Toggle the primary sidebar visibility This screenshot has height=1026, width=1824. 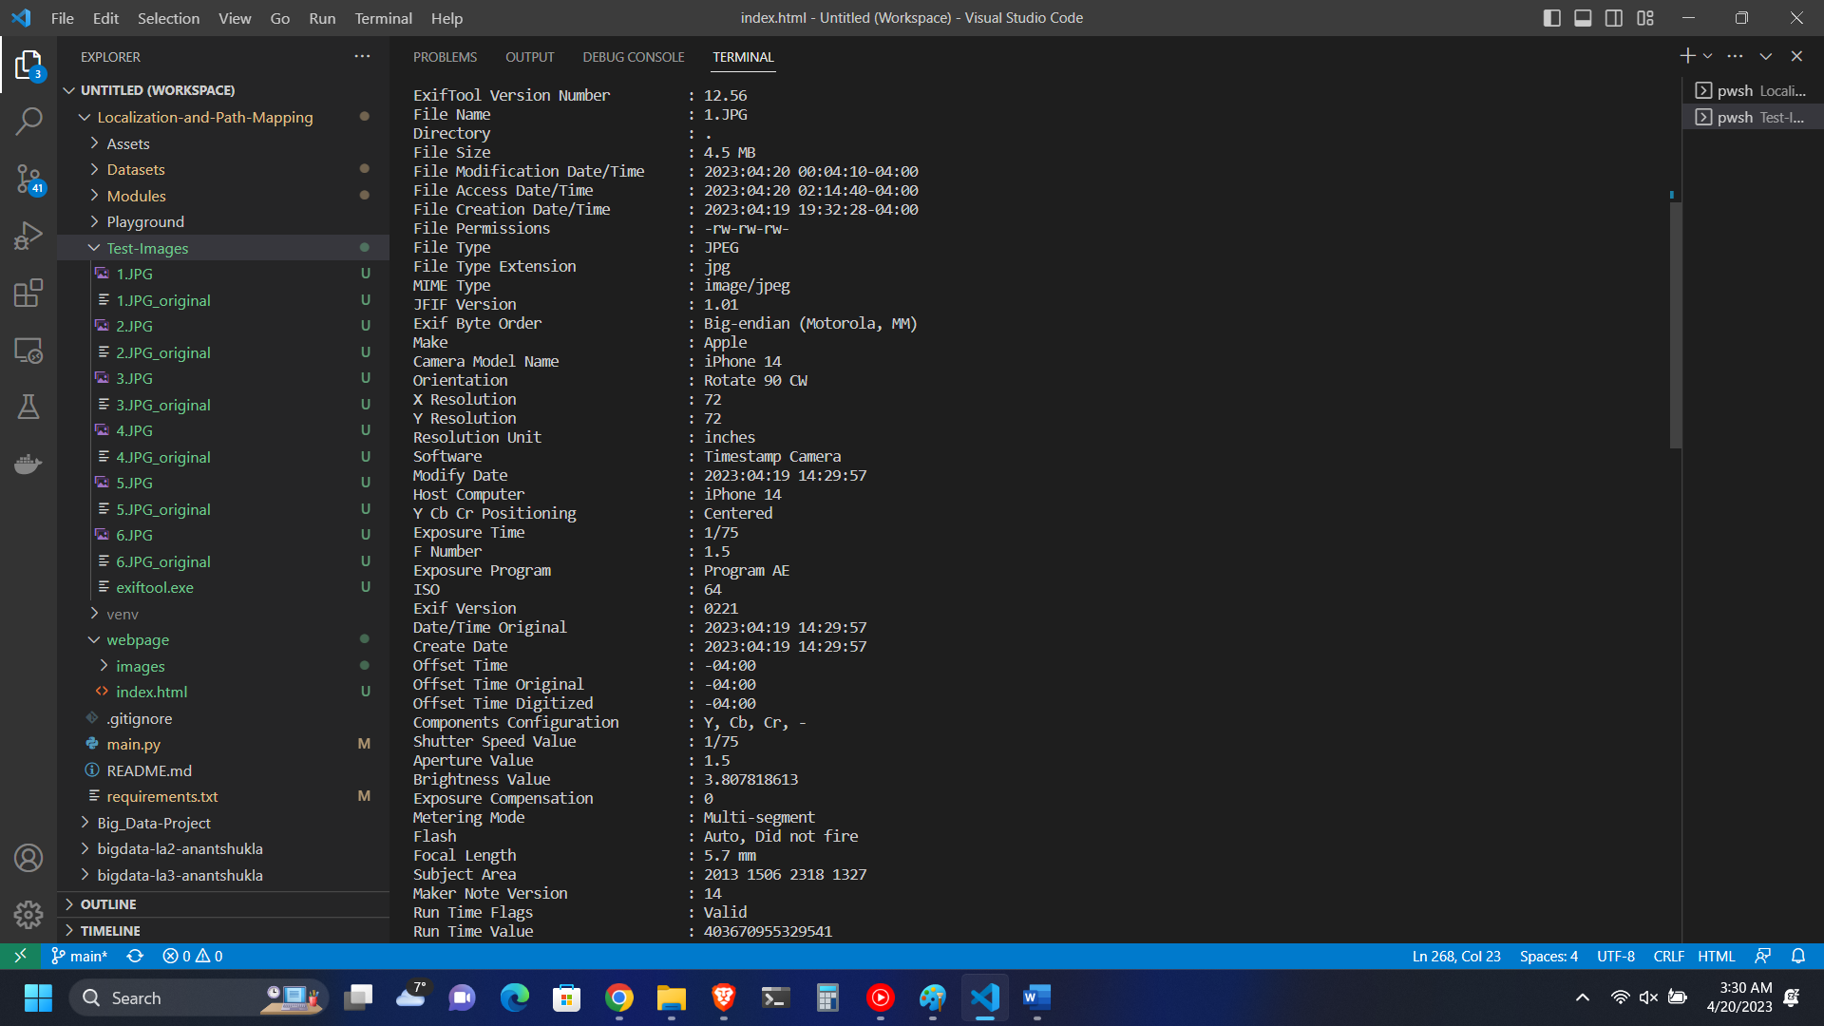(1551, 17)
